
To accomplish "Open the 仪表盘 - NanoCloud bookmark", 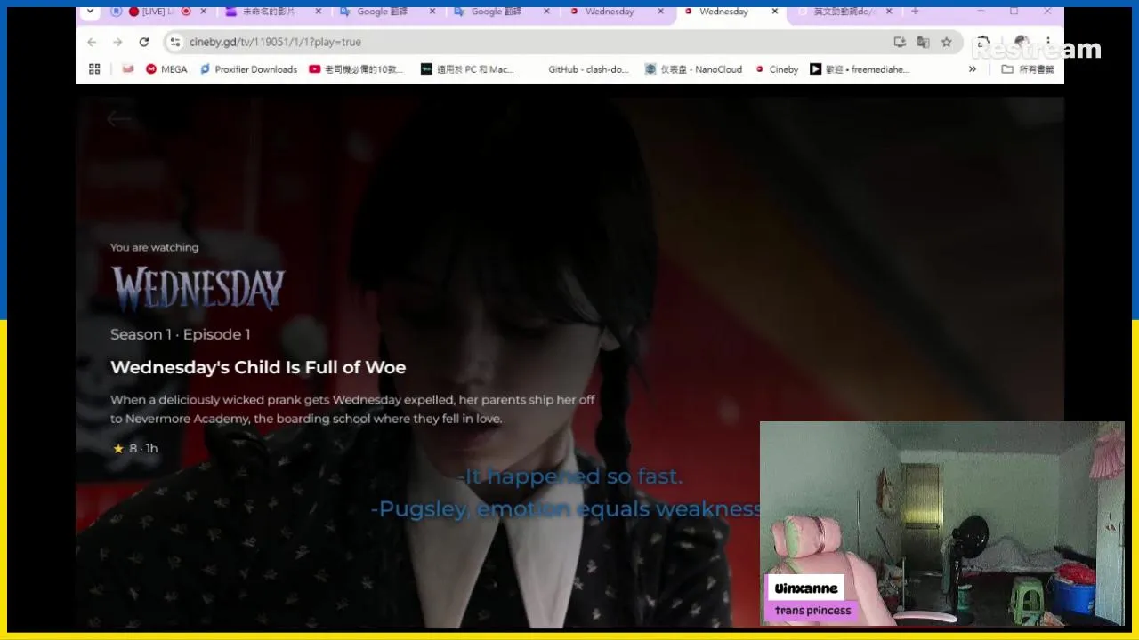I will [x=693, y=69].
